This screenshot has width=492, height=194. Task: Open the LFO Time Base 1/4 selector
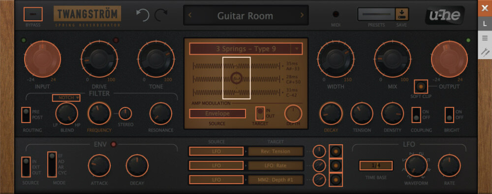(376, 165)
